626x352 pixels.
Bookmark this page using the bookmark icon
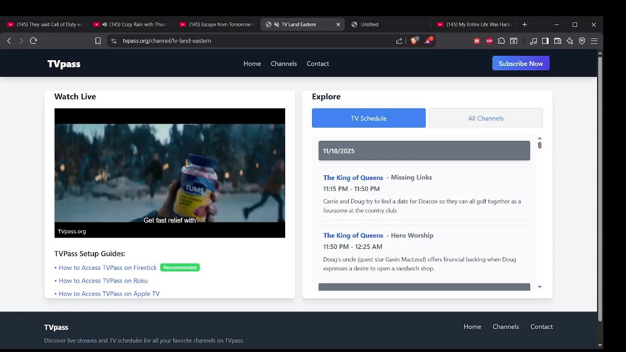tap(98, 41)
